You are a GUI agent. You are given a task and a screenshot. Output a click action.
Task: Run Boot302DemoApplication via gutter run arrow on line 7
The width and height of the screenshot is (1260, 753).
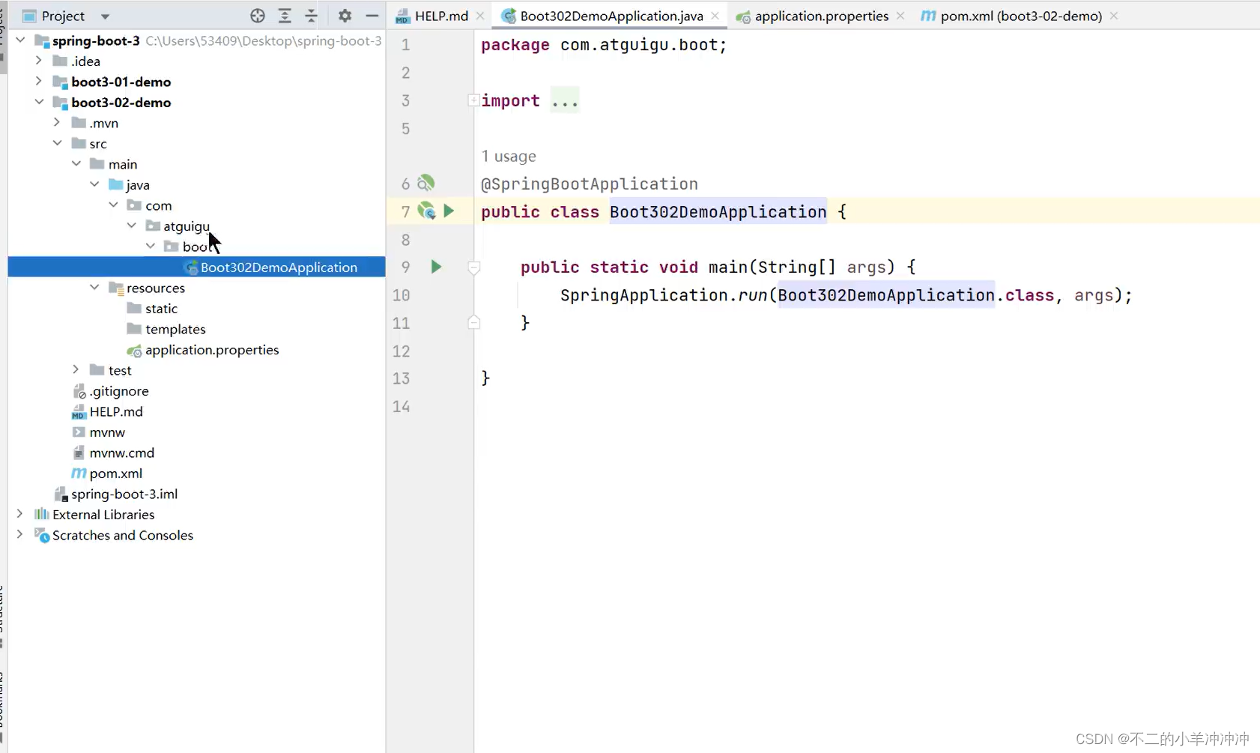(449, 211)
